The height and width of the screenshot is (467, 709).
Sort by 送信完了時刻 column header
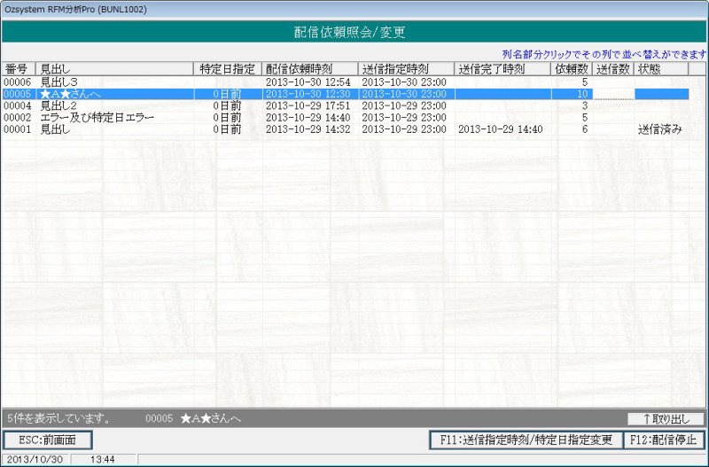(x=503, y=69)
